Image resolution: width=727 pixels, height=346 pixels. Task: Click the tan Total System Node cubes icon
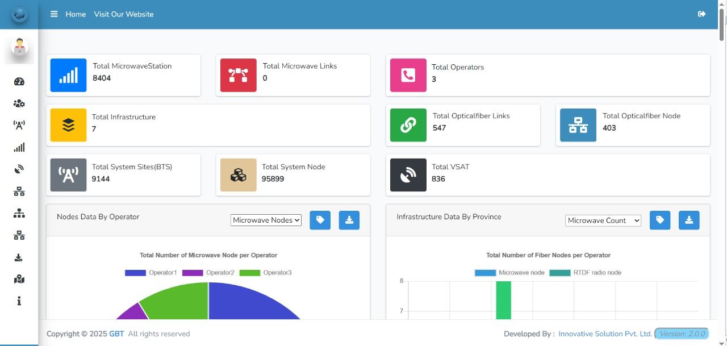[239, 175]
